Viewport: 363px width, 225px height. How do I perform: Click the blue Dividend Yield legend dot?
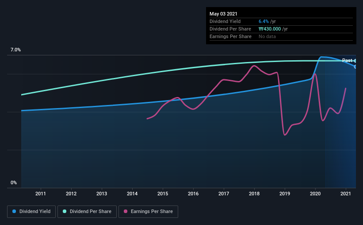[14, 211]
